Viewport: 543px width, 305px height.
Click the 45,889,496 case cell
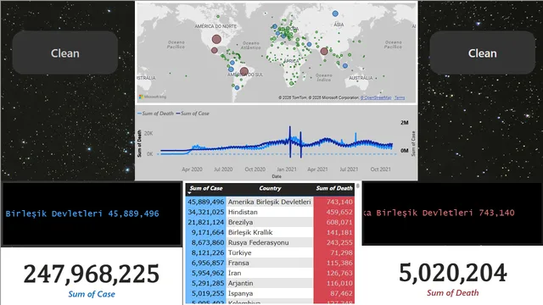pyautogui.click(x=206, y=202)
